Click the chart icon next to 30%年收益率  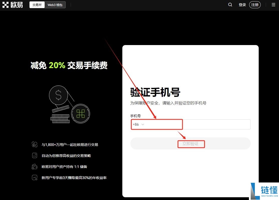(x=35, y=177)
